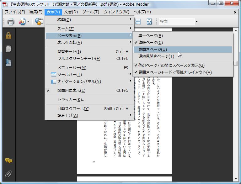Open トラッカー(K)... from the menu
The height and width of the screenshot is (184, 241).
pyautogui.click(x=90, y=100)
